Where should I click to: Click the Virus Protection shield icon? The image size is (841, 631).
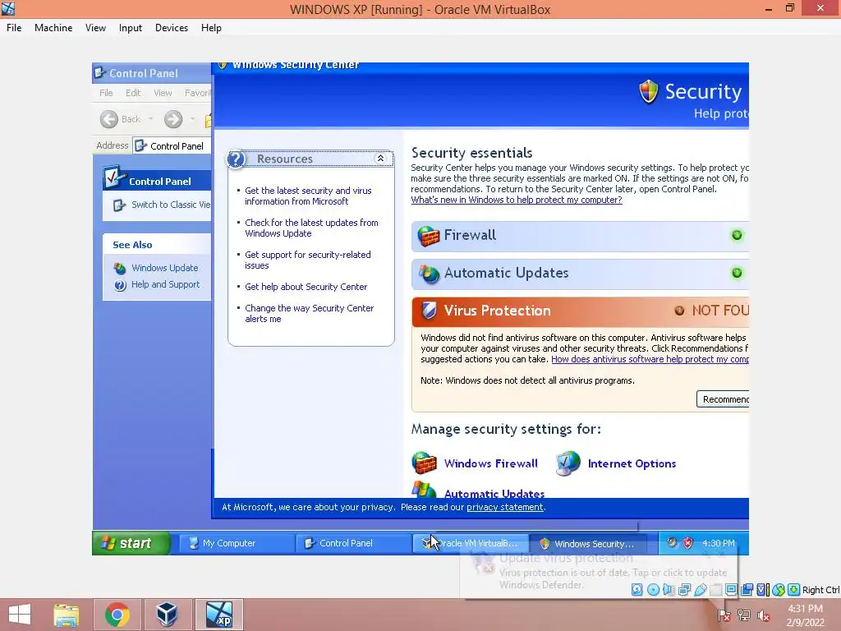[x=429, y=310]
